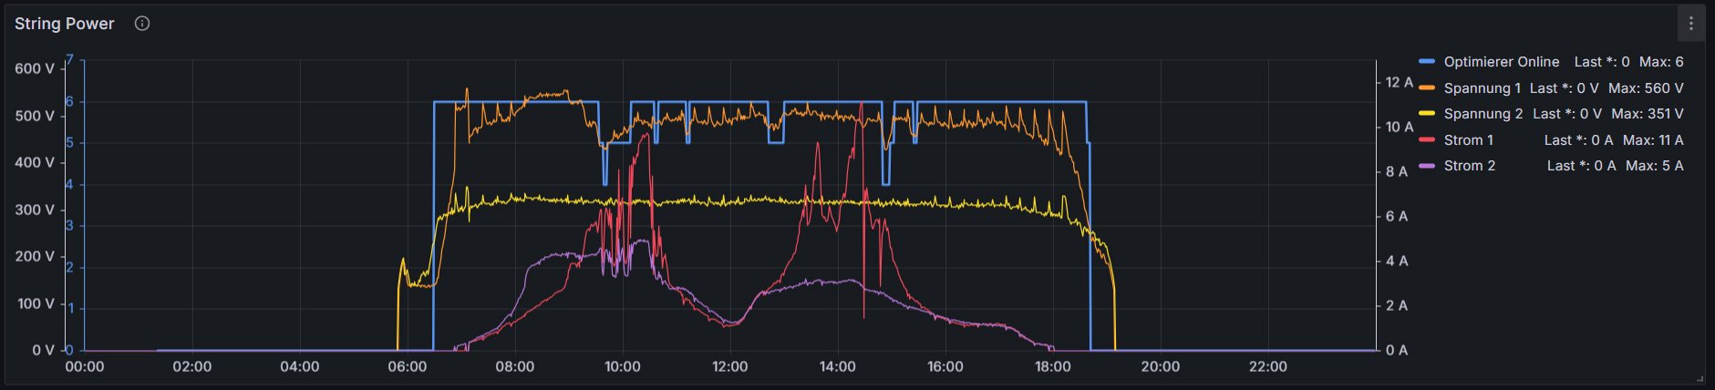Click the panel resize handle in the corner
The image size is (1715, 390).
click(x=1700, y=378)
